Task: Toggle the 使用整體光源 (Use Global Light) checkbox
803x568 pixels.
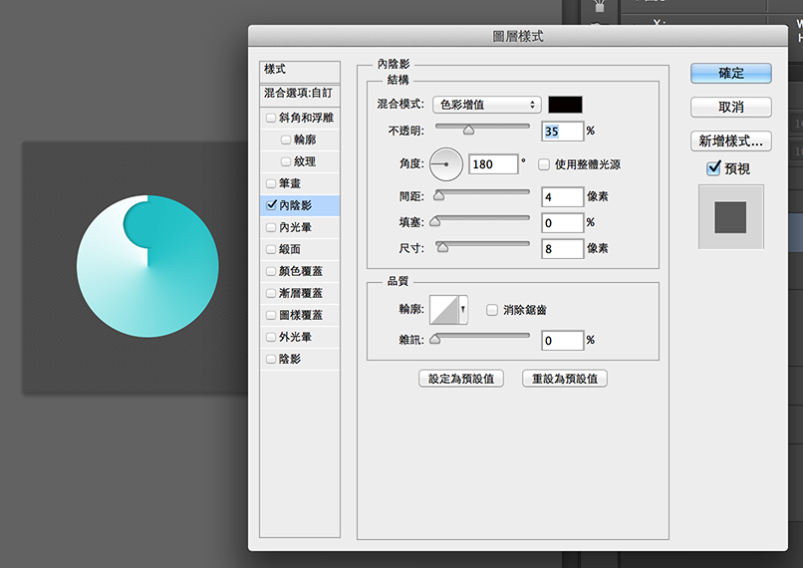Action: tap(545, 164)
